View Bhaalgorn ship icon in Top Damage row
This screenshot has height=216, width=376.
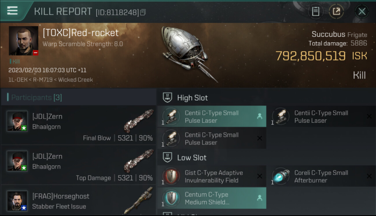[138, 161]
